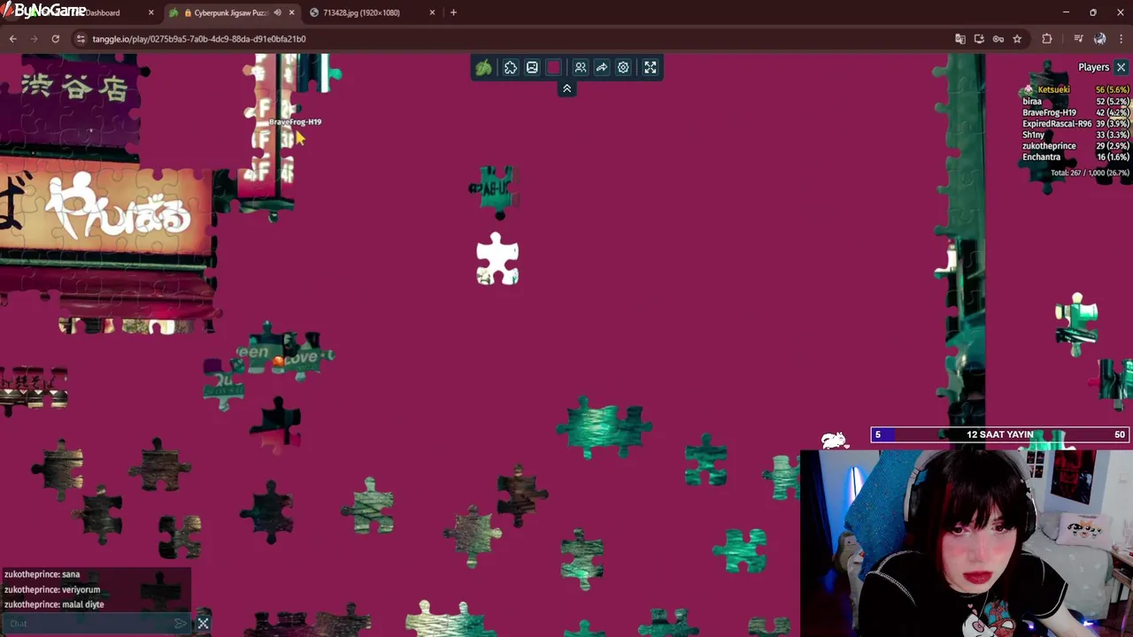Open the puzzle settings gear
The image size is (1133, 637).
(623, 68)
